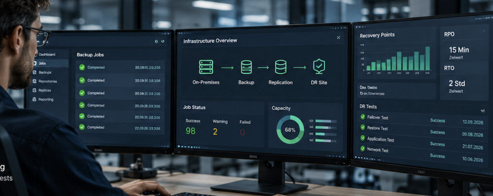Click the Success count 98
The image size is (493, 196).
point(190,131)
